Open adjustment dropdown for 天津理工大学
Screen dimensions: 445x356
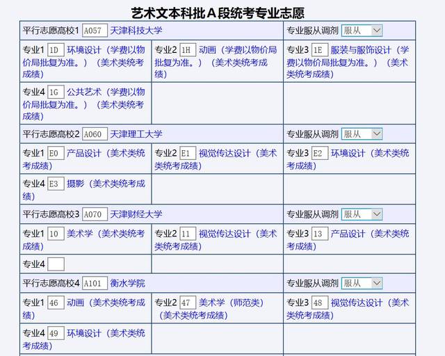[x=362, y=134]
